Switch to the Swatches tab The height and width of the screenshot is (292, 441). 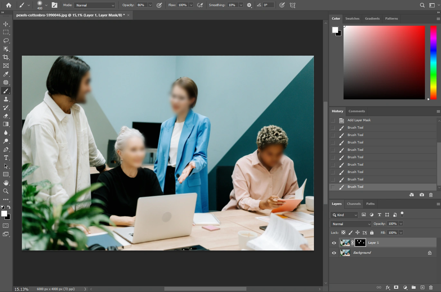pyautogui.click(x=352, y=19)
